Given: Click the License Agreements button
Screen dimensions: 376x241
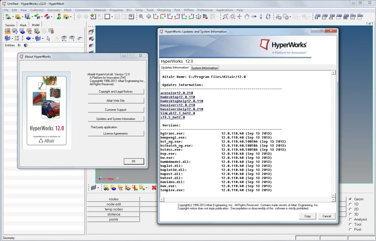Looking at the screenshot, I should pos(116,134).
